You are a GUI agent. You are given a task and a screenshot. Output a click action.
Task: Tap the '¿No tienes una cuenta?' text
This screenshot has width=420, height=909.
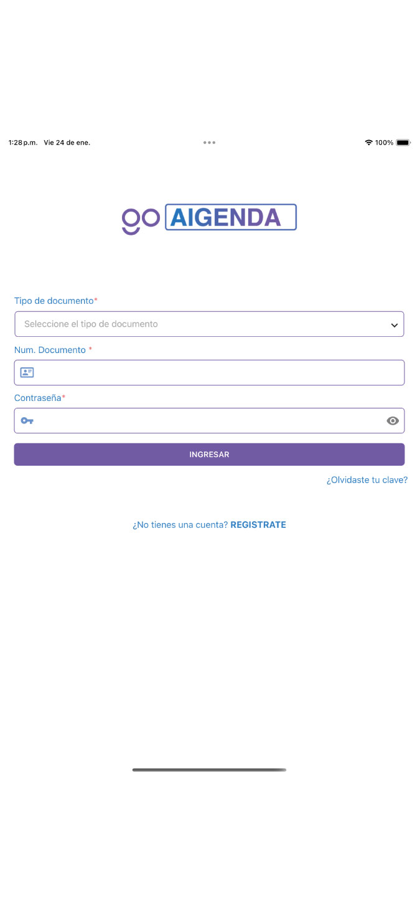[x=180, y=525]
